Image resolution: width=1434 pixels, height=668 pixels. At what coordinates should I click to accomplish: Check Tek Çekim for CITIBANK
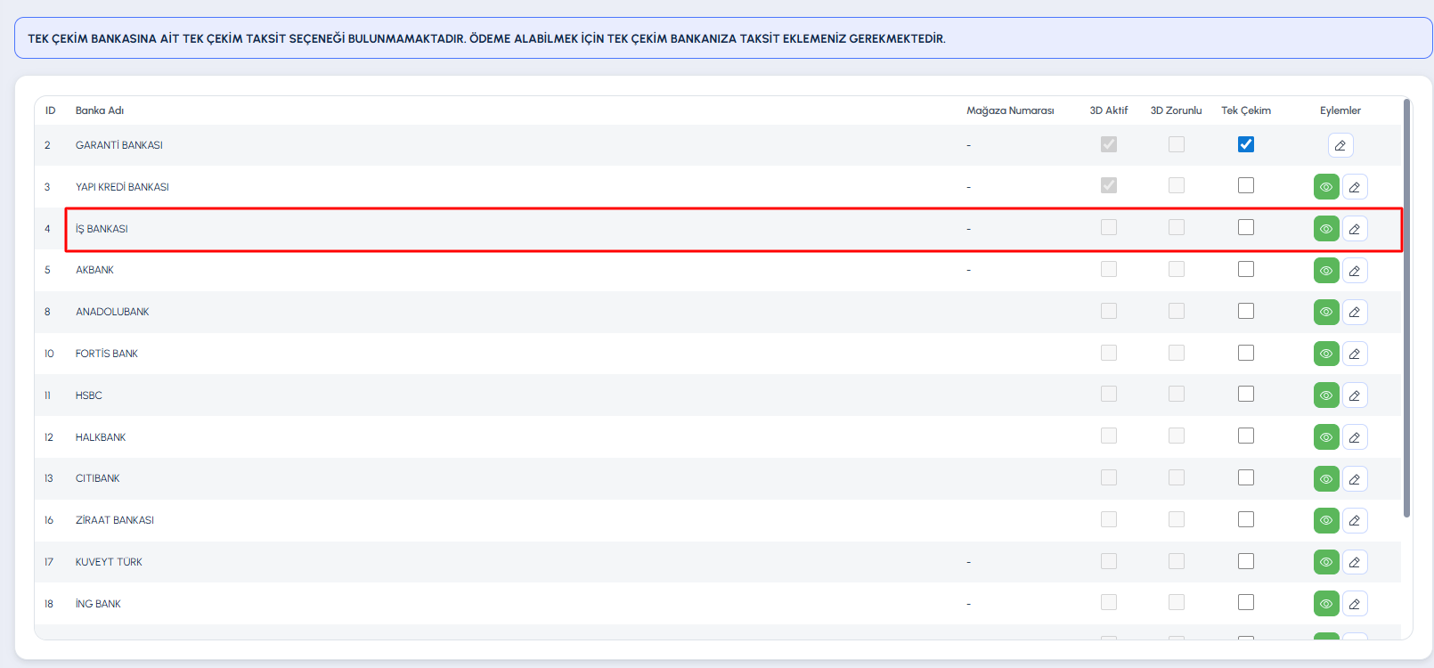(x=1245, y=477)
